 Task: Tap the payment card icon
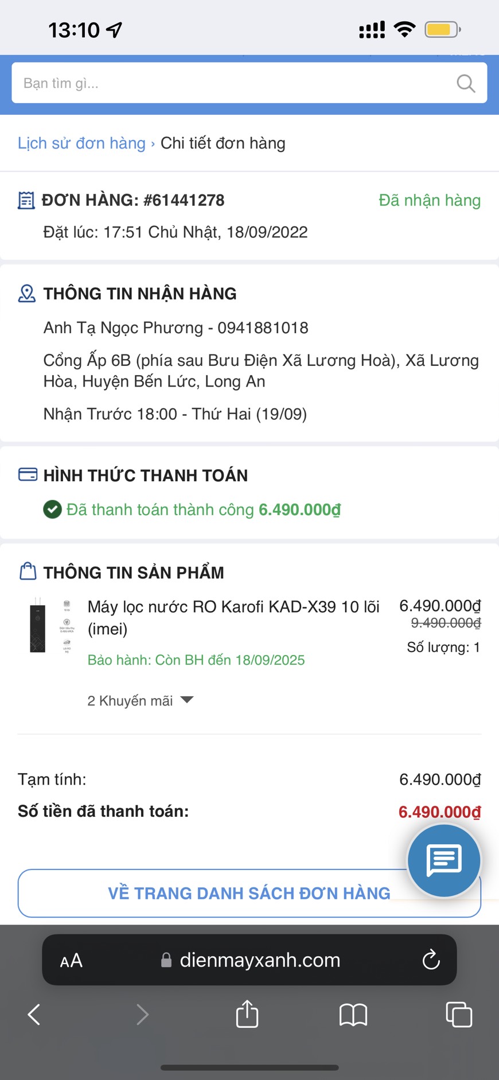coord(28,475)
